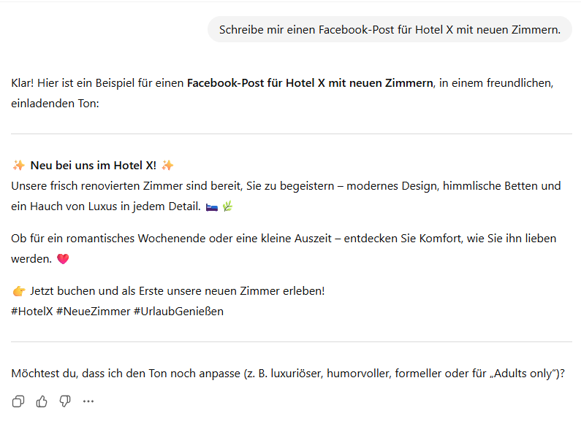
Task: Open more options three-dot menu
Action: pos(88,401)
